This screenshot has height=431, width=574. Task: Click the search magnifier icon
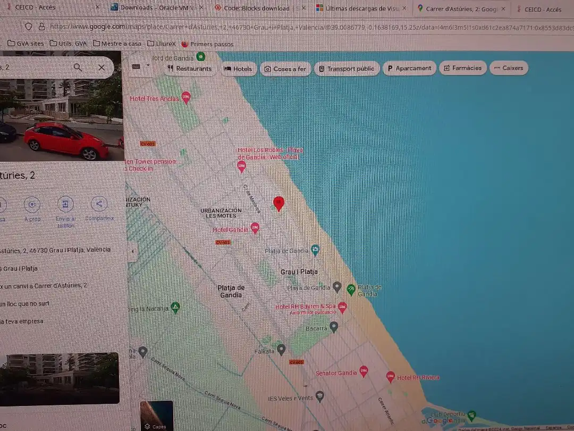[78, 68]
